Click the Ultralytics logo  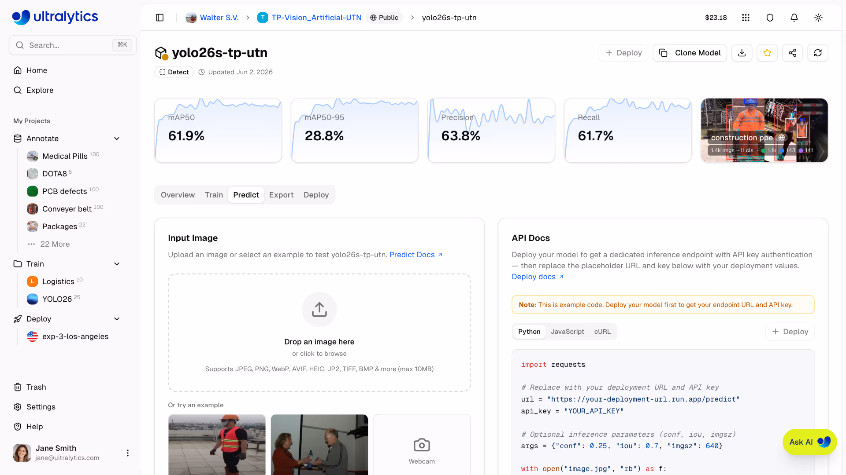pos(55,17)
